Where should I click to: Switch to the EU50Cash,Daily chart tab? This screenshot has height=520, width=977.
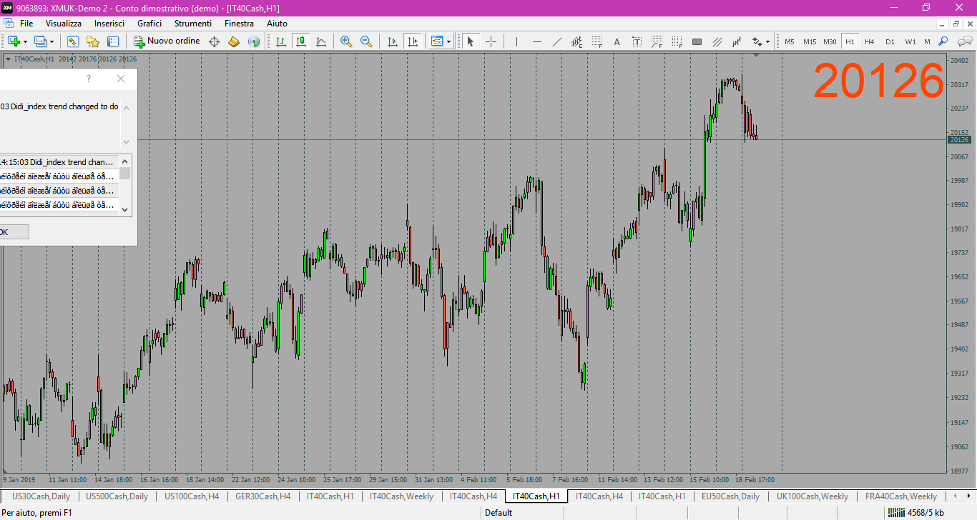point(730,496)
